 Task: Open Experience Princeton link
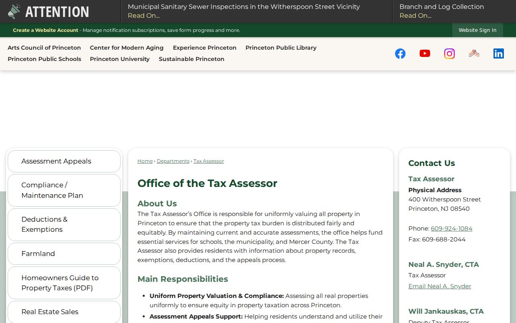[205, 48]
